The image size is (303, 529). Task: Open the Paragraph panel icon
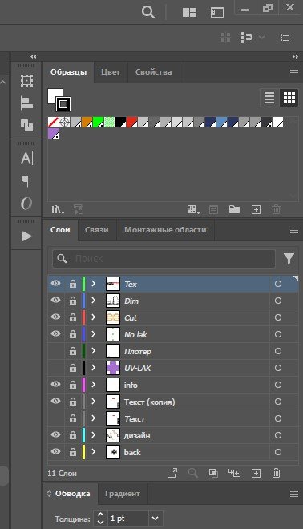[26, 181]
